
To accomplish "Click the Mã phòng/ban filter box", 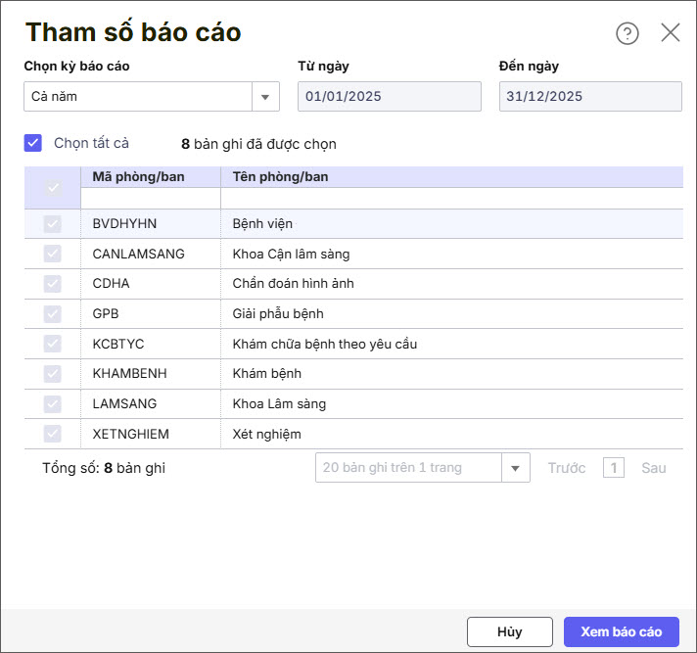I will [151, 199].
